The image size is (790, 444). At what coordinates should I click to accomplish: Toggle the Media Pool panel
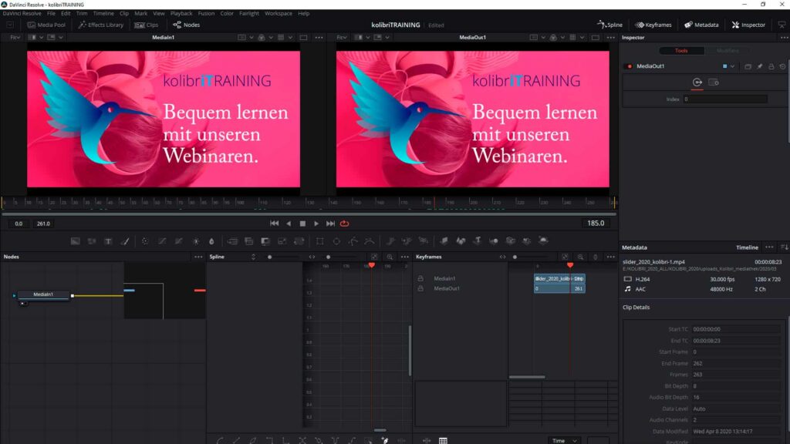pyautogui.click(x=46, y=25)
